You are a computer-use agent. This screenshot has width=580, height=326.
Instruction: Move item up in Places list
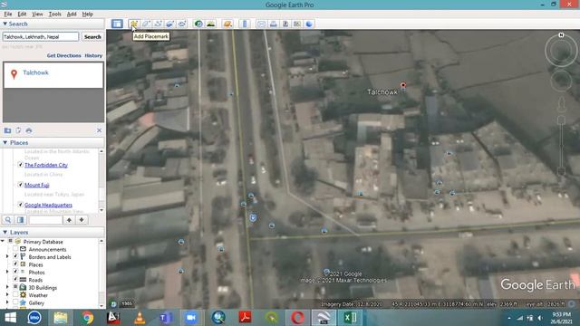[x=69, y=220]
